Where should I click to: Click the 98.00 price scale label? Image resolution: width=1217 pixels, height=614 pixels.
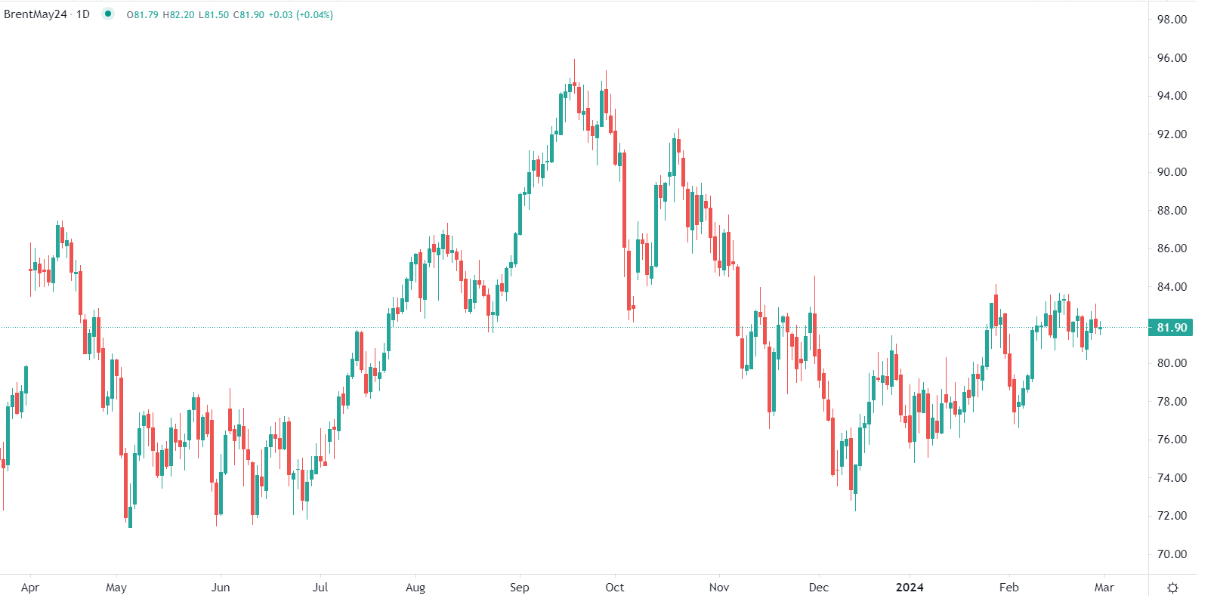click(1172, 20)
